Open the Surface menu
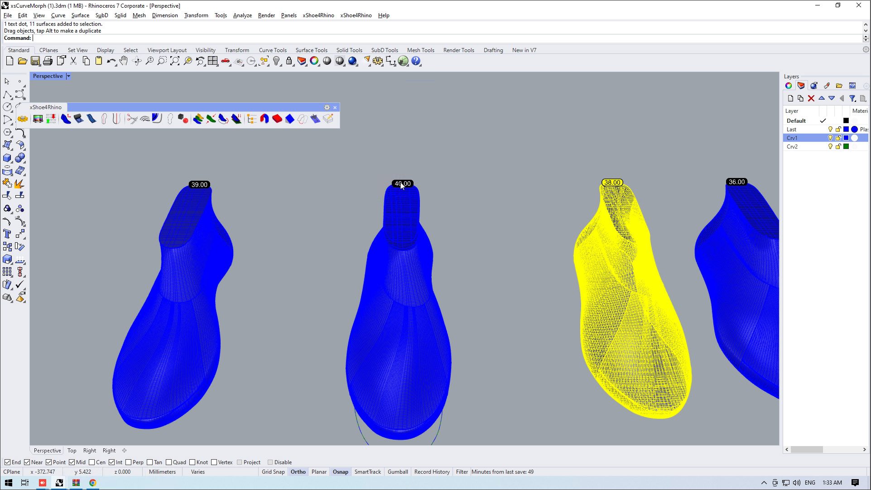This screenshot has height=490, width=871. point(80,15)
